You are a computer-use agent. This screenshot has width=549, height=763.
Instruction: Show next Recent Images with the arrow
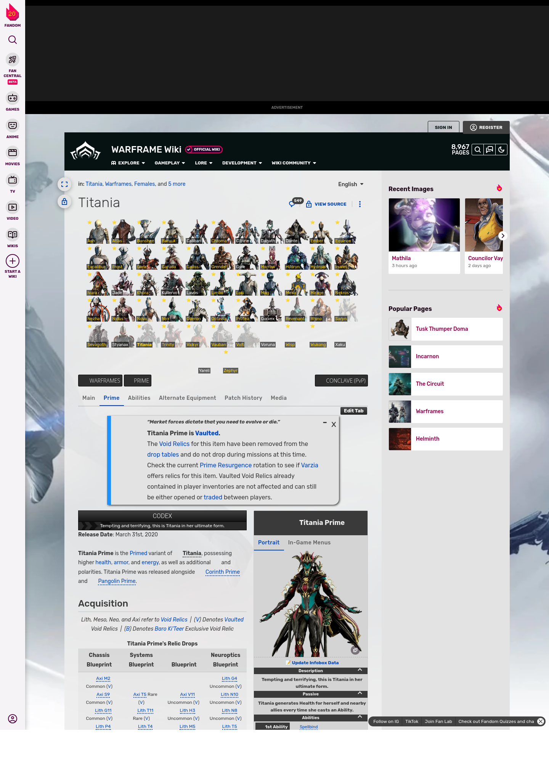pos(503,236)
